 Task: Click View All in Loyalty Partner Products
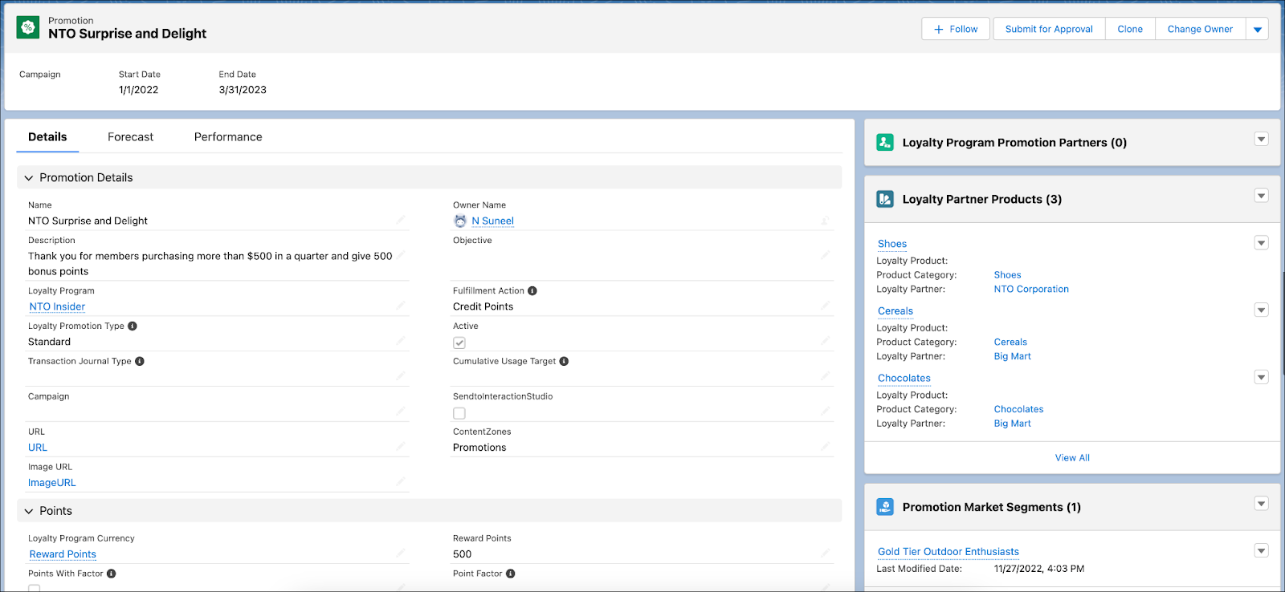coord(1072,458)
